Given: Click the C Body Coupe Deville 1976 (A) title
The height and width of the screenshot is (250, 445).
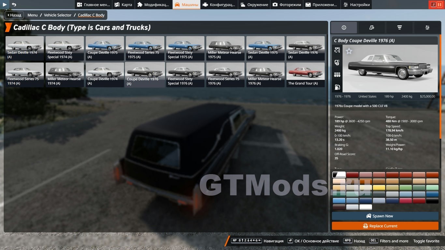Looking at the screenshot, I should pos(364,40).
